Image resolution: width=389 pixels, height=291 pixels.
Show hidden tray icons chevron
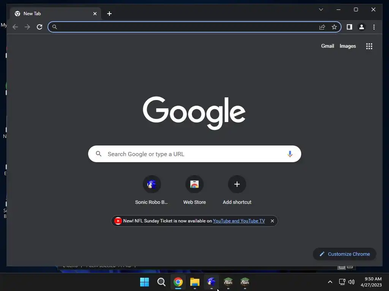(330, 282)
